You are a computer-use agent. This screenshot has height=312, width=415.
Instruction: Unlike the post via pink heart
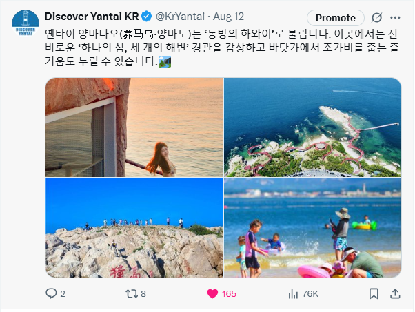212,294
